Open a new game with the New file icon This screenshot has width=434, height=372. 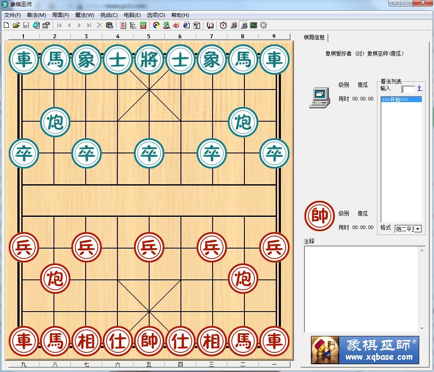[x=7, y=25]
